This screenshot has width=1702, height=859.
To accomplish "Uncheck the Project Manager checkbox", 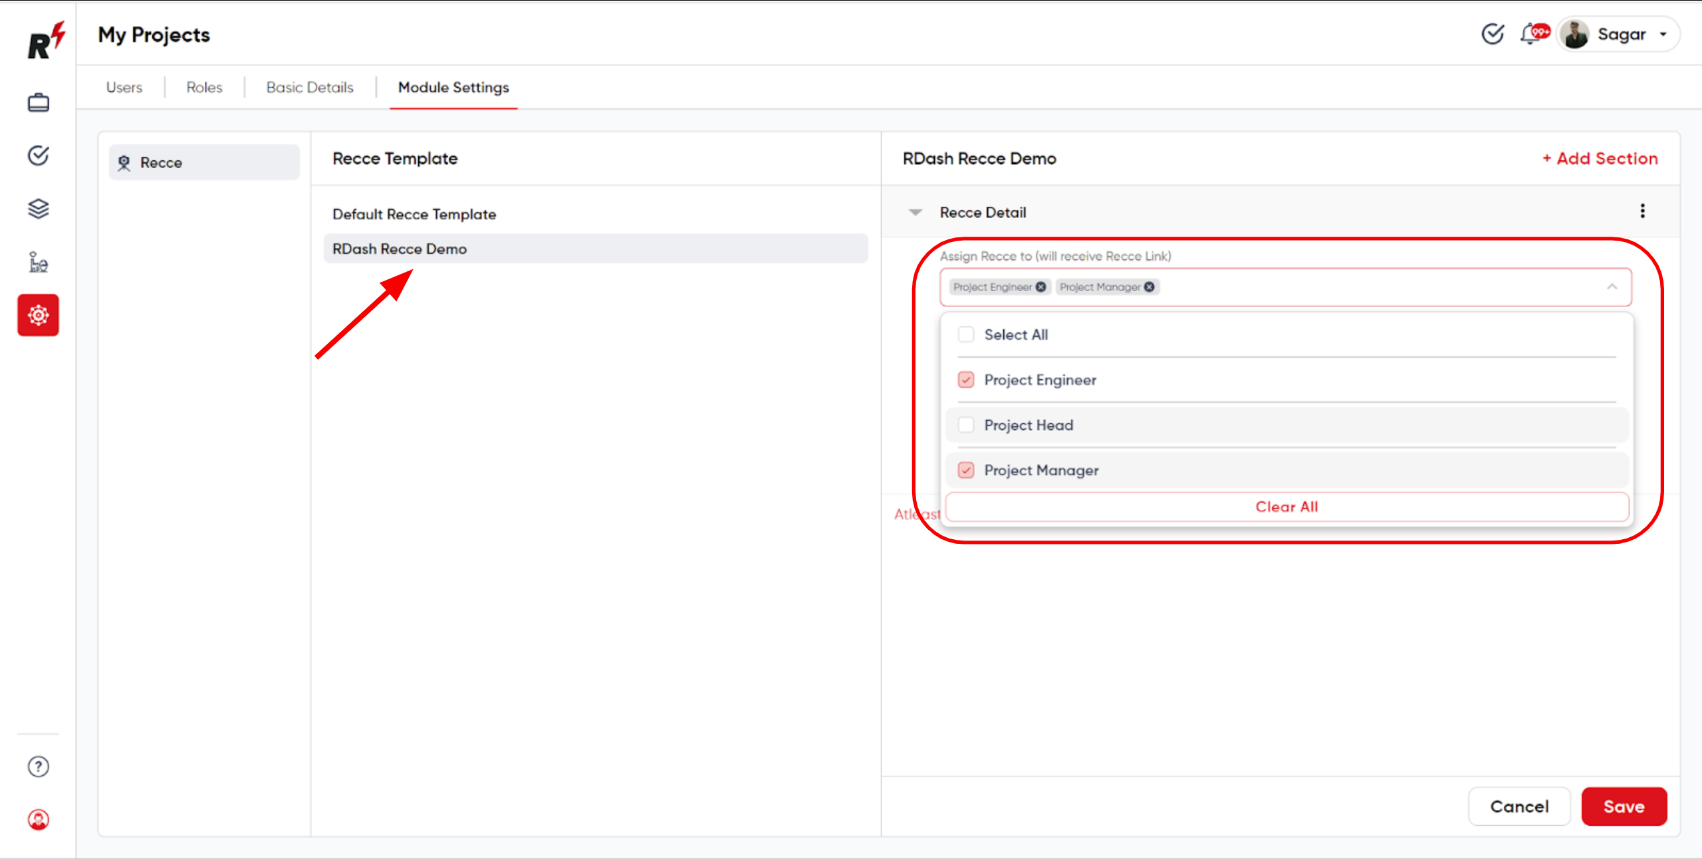I will 966,470.
